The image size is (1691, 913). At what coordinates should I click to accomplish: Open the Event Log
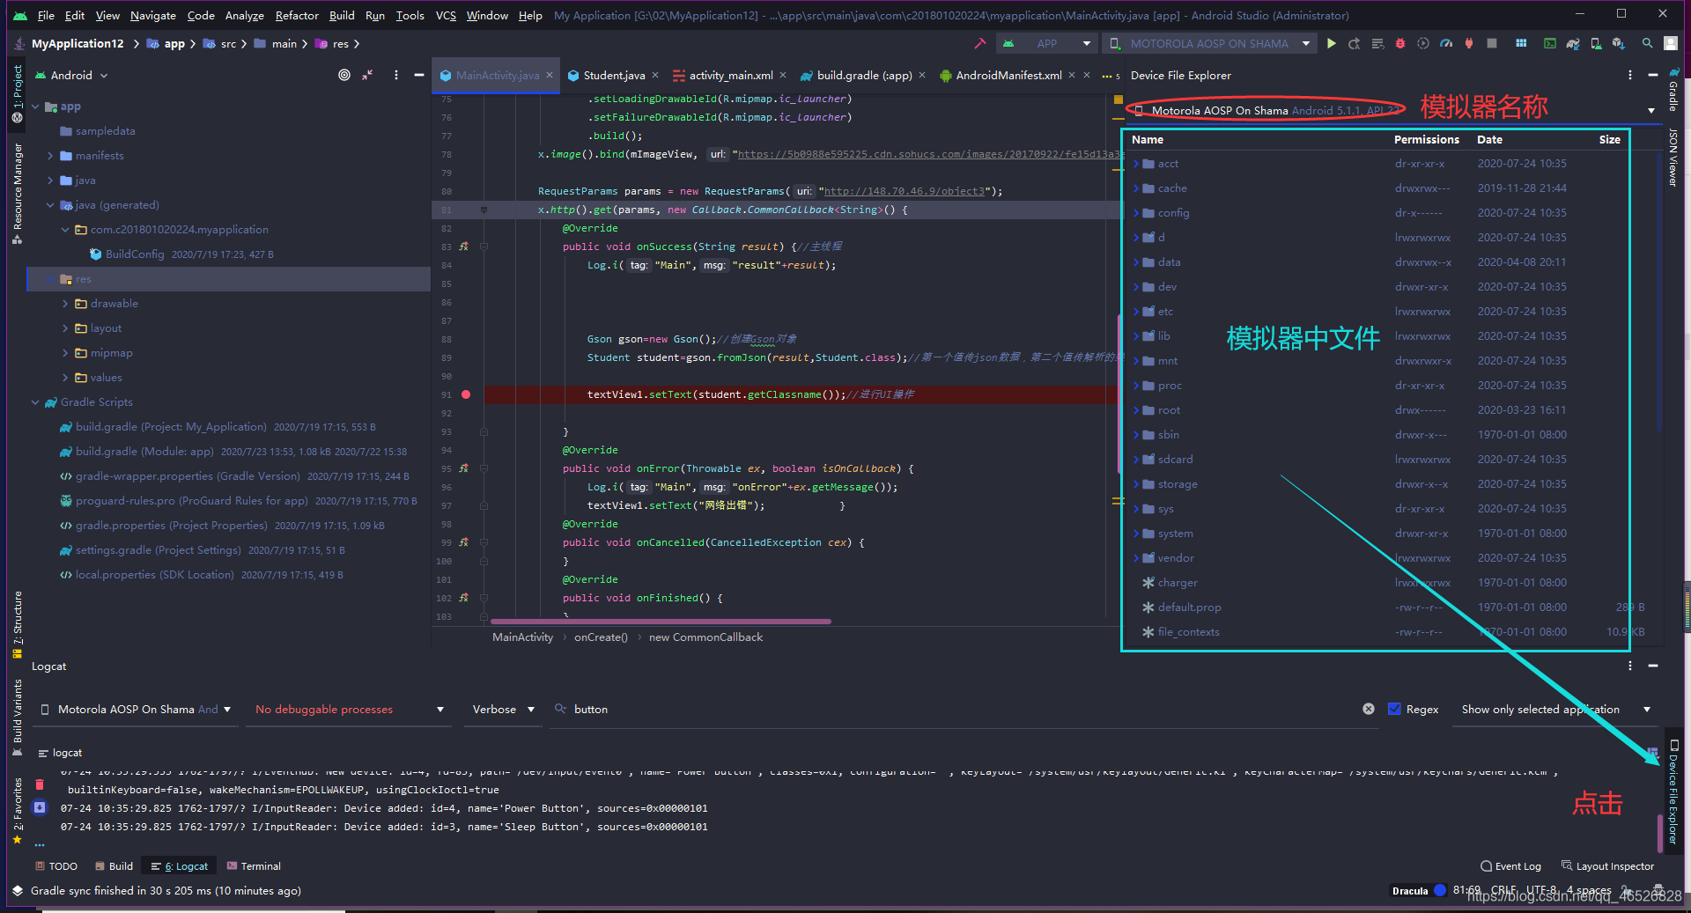(x=1510, y=865)
